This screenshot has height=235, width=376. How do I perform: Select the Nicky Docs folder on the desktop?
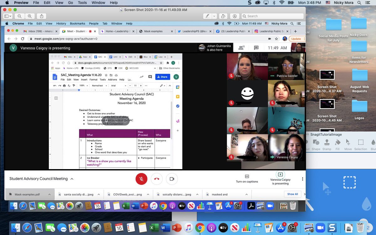[x=359, y=26]
